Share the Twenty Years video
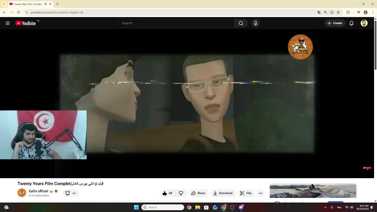Image resolution: width=377 pixels, height=212 pixels. 198,193
